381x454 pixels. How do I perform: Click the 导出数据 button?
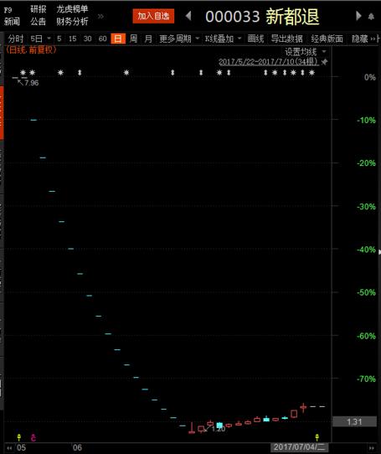coord(287,39)
